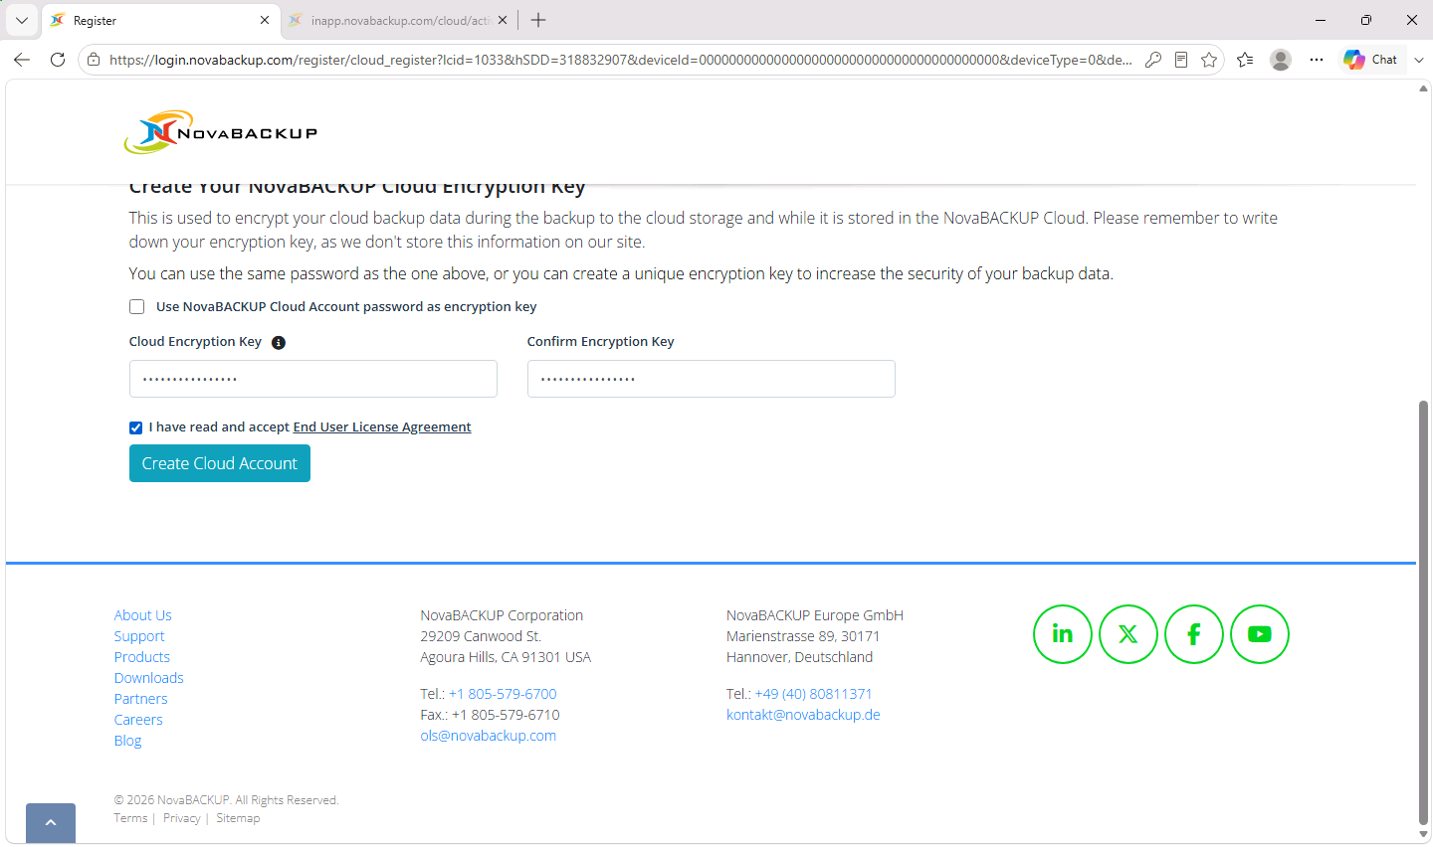
Task: Open the tab search dropdown
Action: tap(22, 20)
